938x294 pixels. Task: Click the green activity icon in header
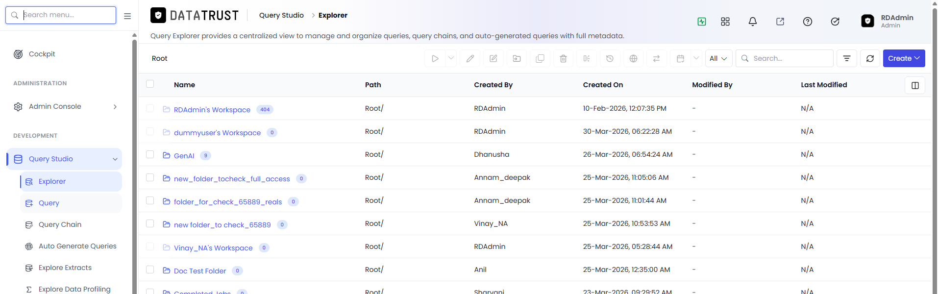[702, 22]
